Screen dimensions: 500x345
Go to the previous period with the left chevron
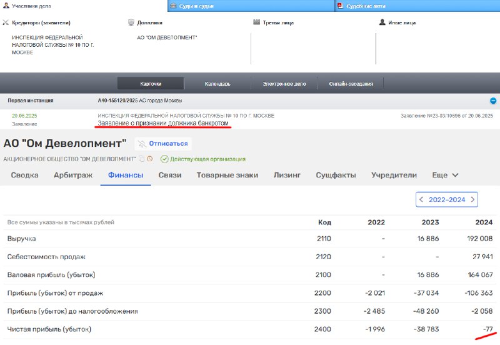click(421, 199)
